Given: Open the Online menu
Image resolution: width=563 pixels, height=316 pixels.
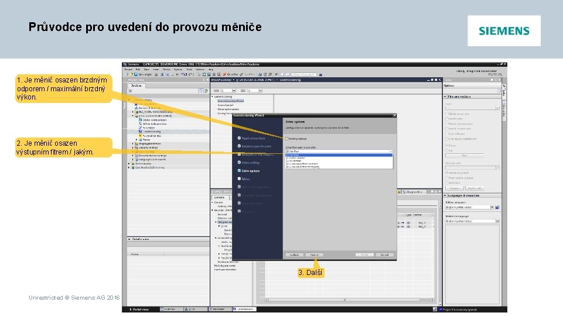Looking at the screenshot, I should tap(166, 70).
